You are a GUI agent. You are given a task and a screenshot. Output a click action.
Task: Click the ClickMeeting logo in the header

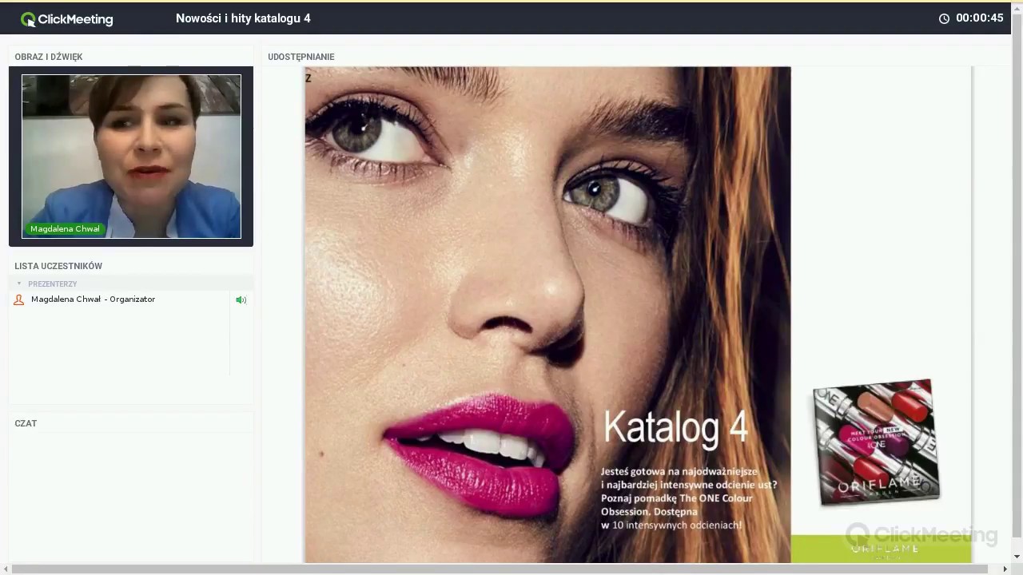click(67, 19)
